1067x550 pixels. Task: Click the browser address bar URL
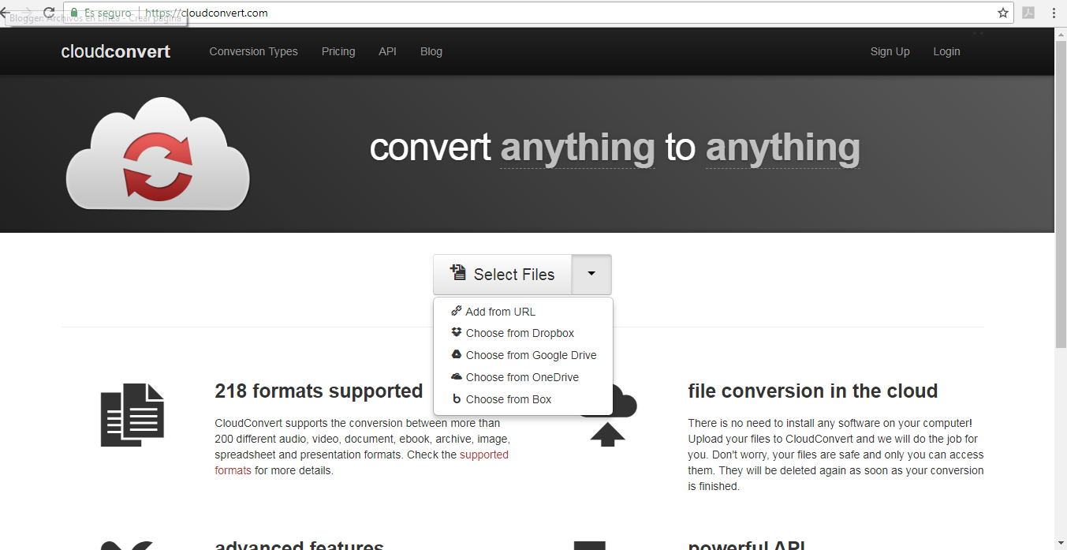pos(207,13)
